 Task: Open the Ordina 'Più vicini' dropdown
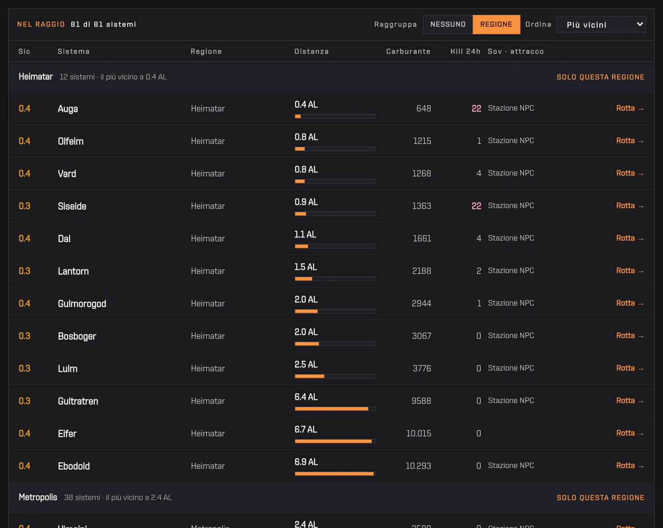(x=601, y=24)
